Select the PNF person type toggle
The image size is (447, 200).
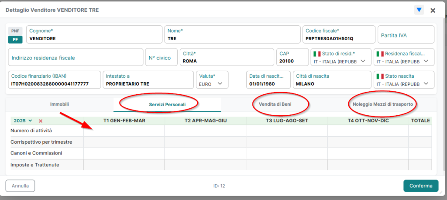click(x=15, y=31)
